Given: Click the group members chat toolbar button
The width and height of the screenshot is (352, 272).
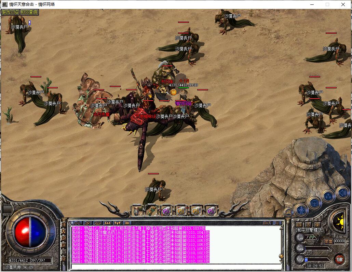Looking at the screenshot, I should [108, 223].
